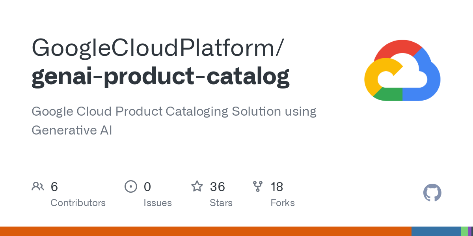Click the star icon
The height and width of the screenshot is (236, 473).
pos(197,186)
